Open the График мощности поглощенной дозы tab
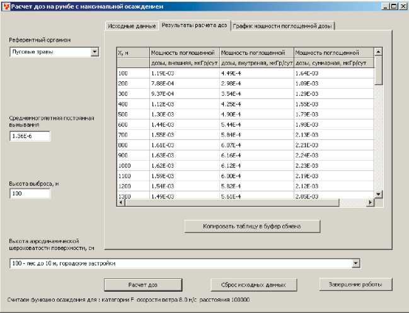This screenshot has height=313, width=409. point(282,26)
